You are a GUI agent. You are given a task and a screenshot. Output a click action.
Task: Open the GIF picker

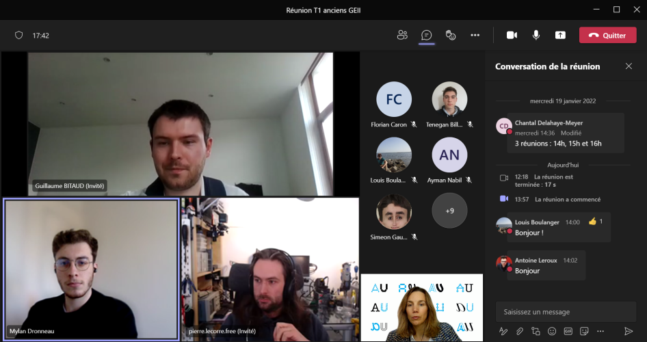[x=568, y=331]
